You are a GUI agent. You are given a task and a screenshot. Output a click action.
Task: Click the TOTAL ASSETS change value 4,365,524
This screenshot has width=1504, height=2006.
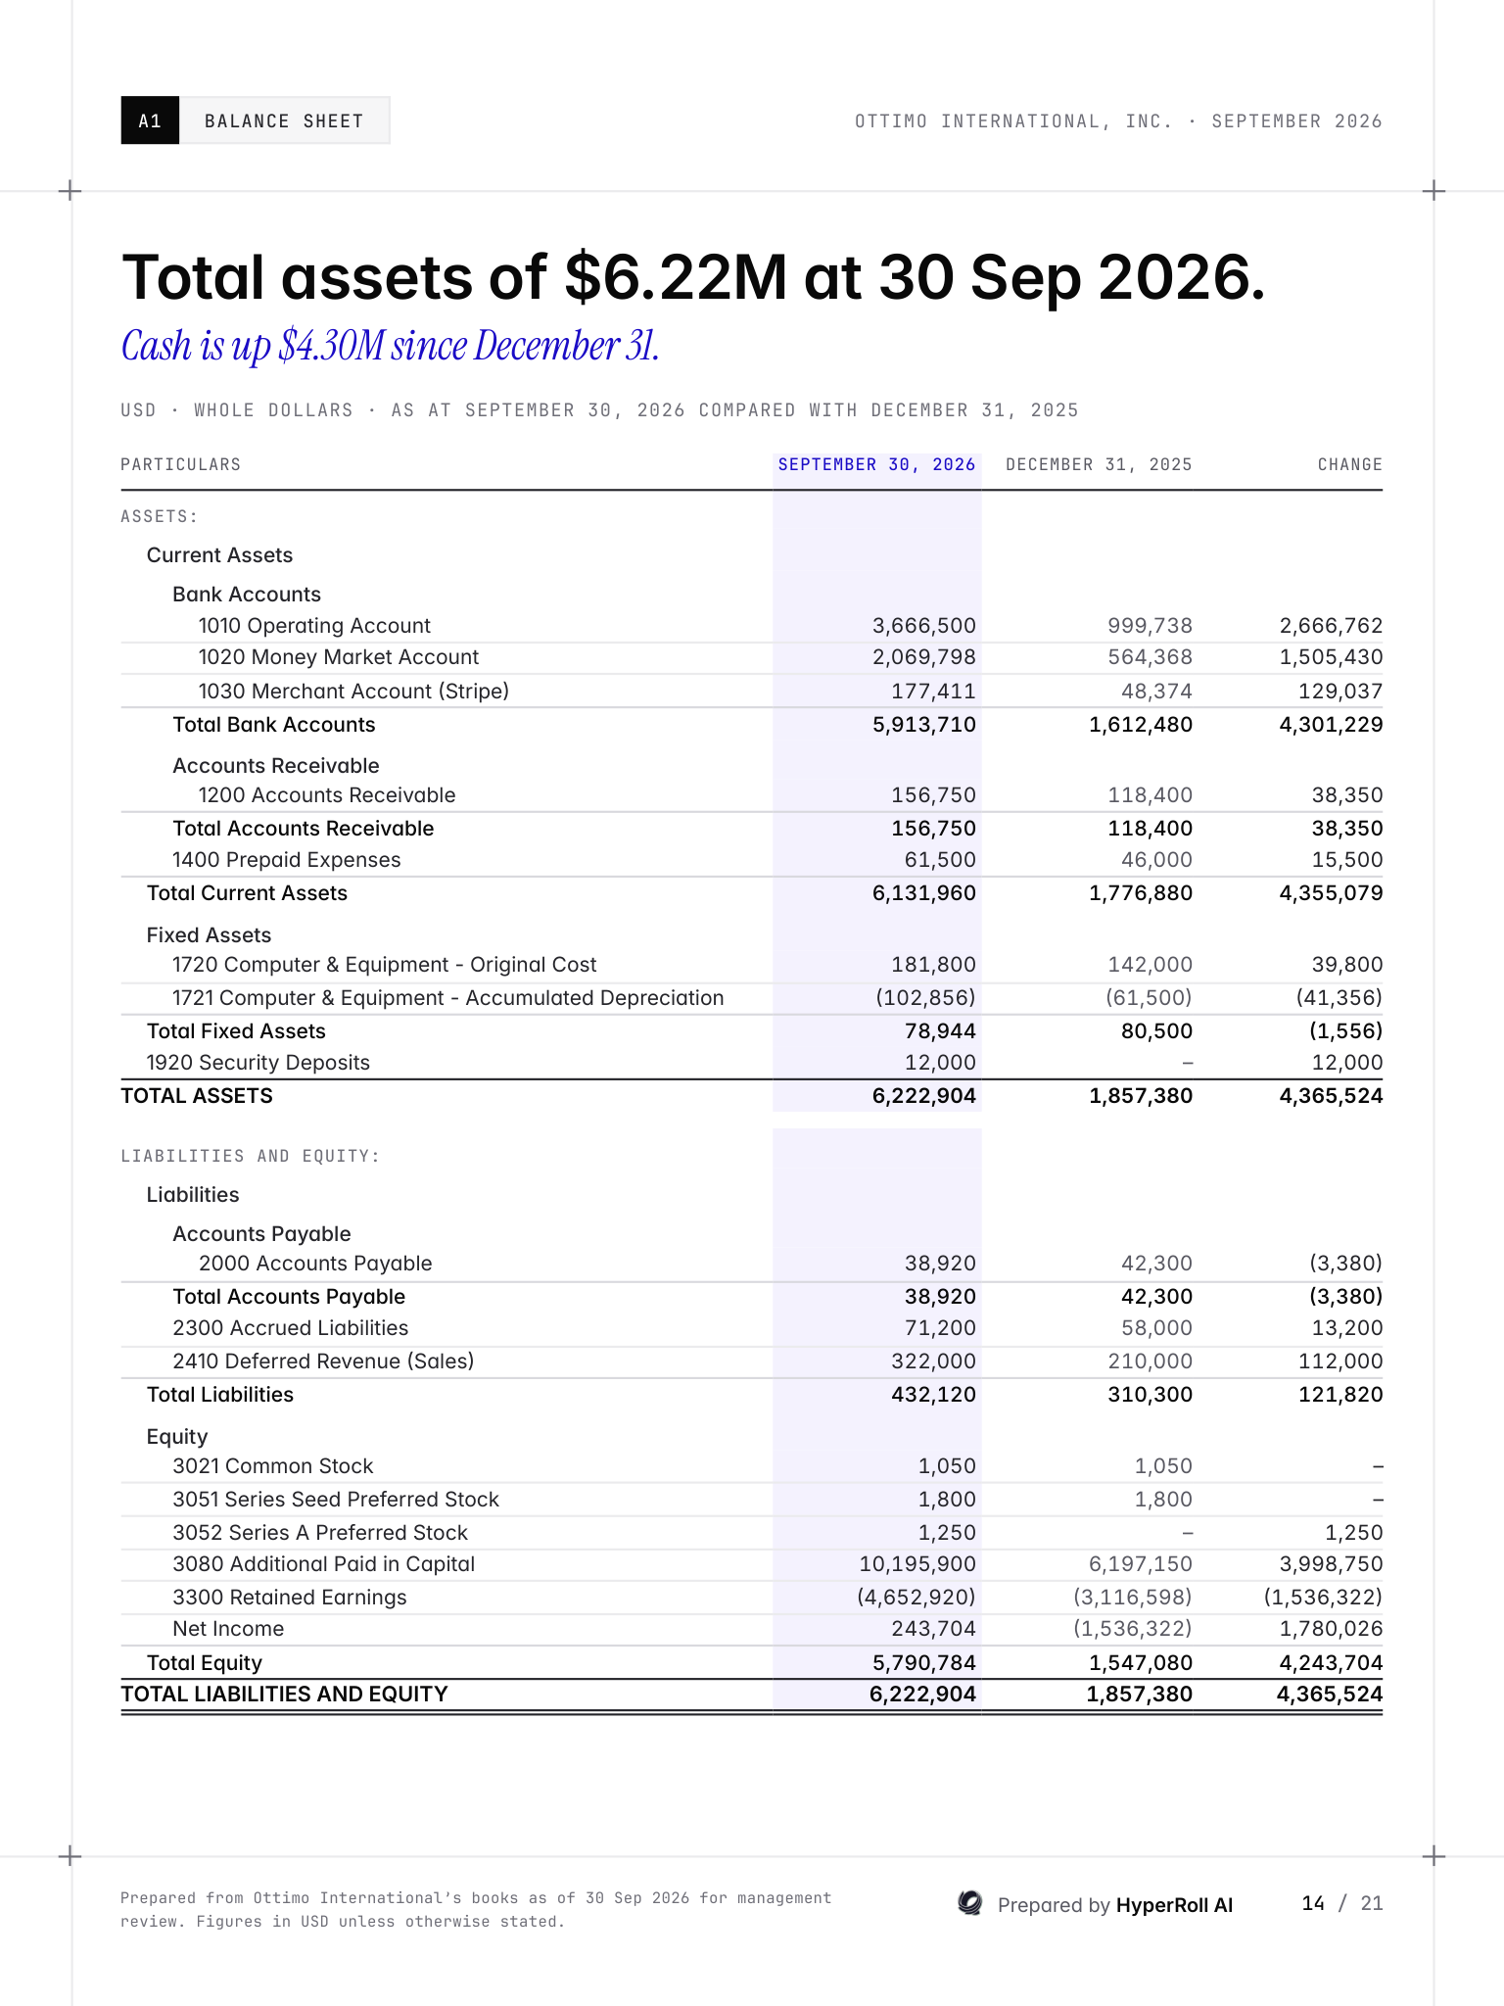pos(1331,1095)
